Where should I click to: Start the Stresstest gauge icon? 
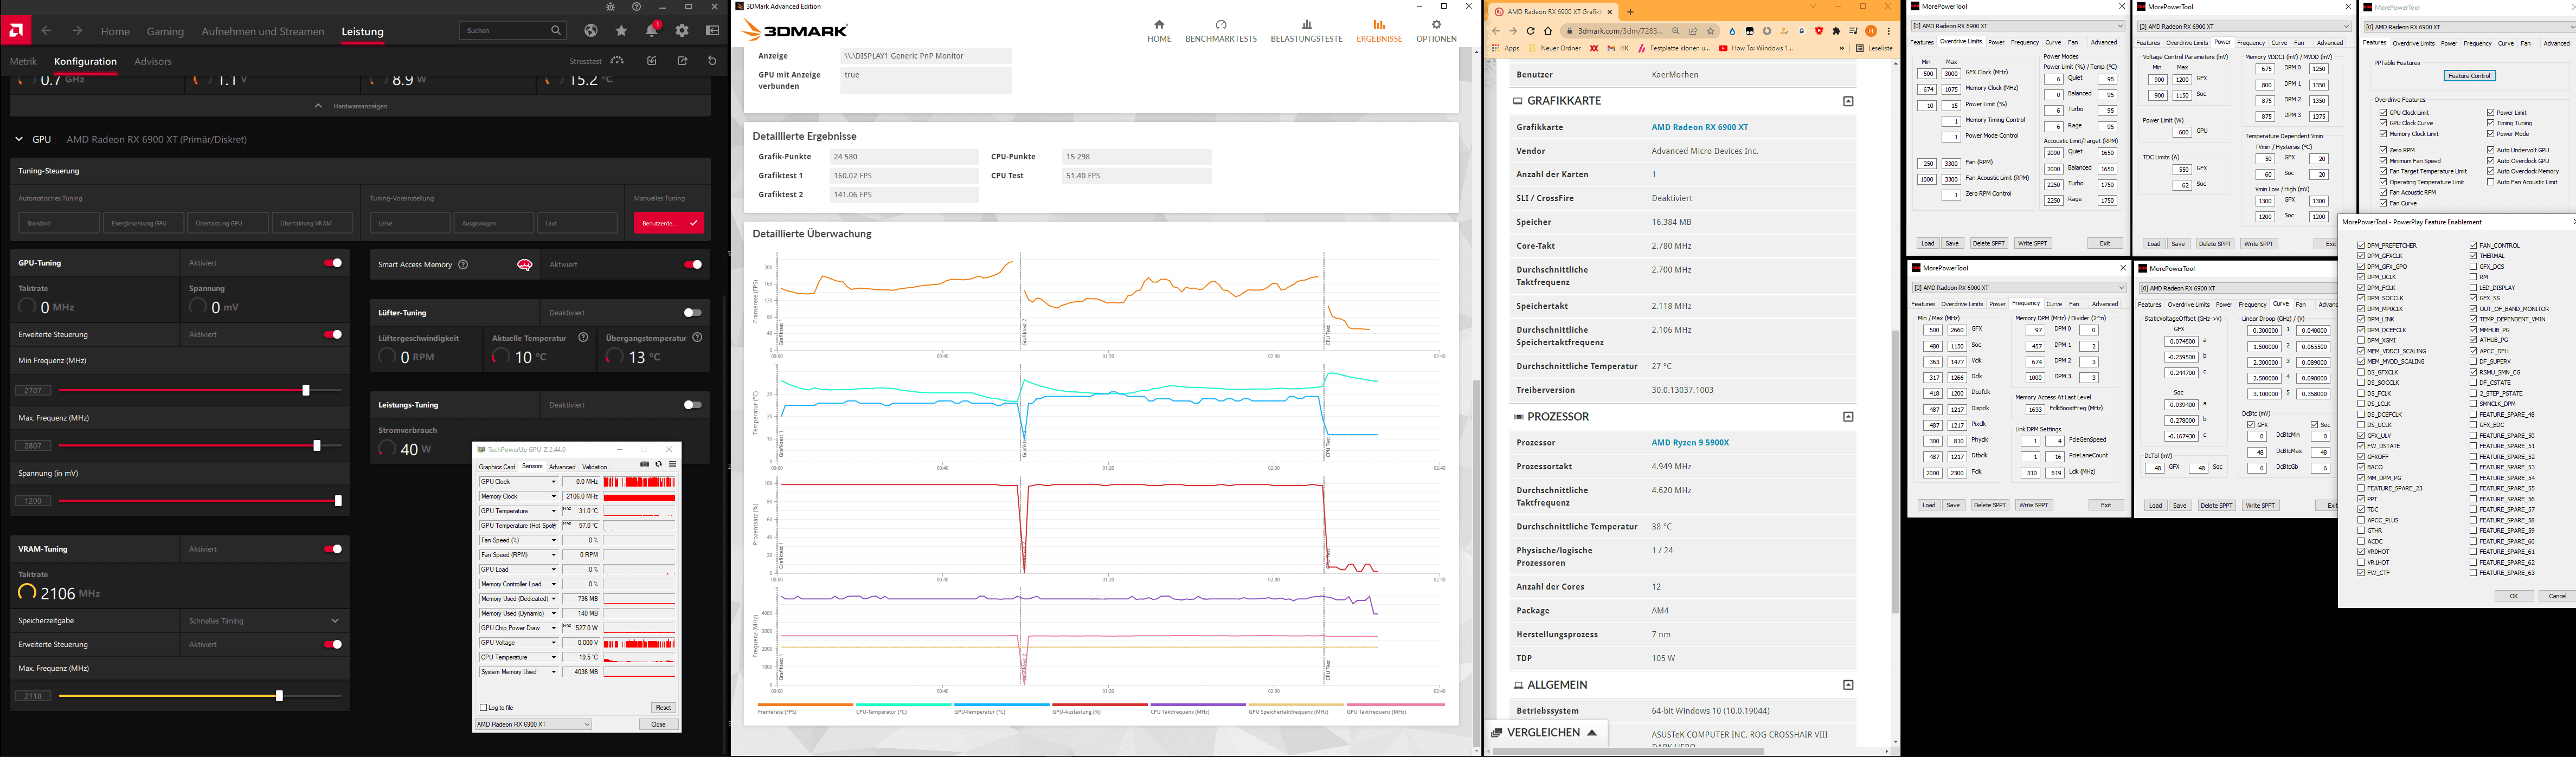click(x=617, y=61)
